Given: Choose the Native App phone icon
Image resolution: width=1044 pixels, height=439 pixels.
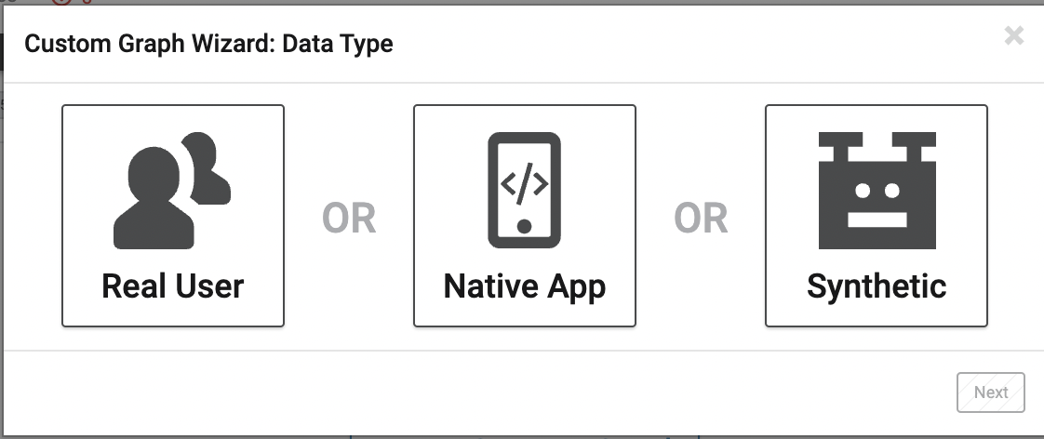Looking at the screenshot, I should click(x=524, y=191).
